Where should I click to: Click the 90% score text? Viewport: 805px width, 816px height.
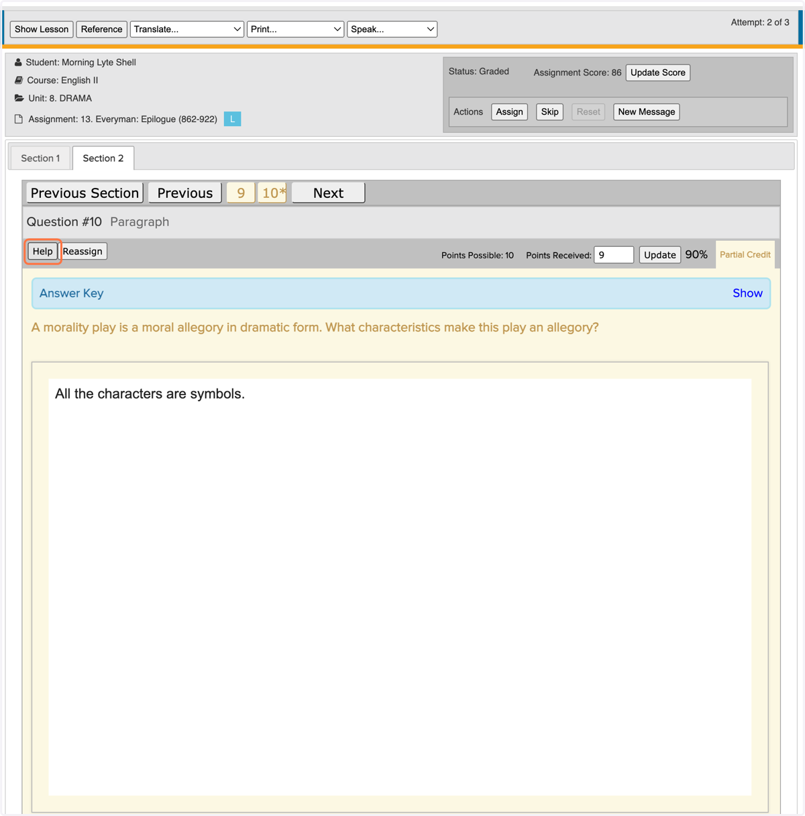pos(696,255)
